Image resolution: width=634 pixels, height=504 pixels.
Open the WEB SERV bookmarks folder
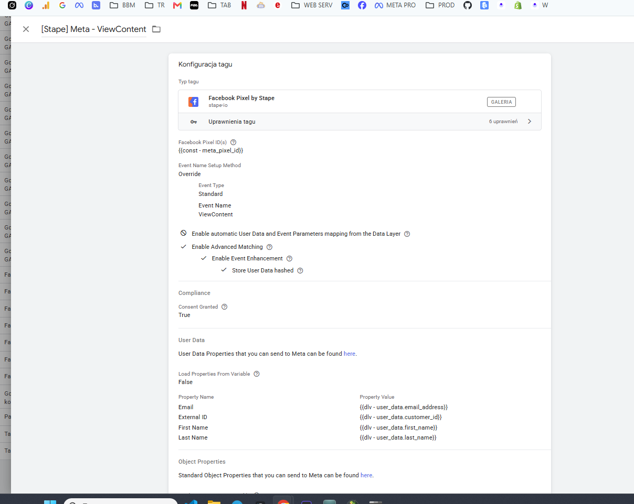point(312,5)
